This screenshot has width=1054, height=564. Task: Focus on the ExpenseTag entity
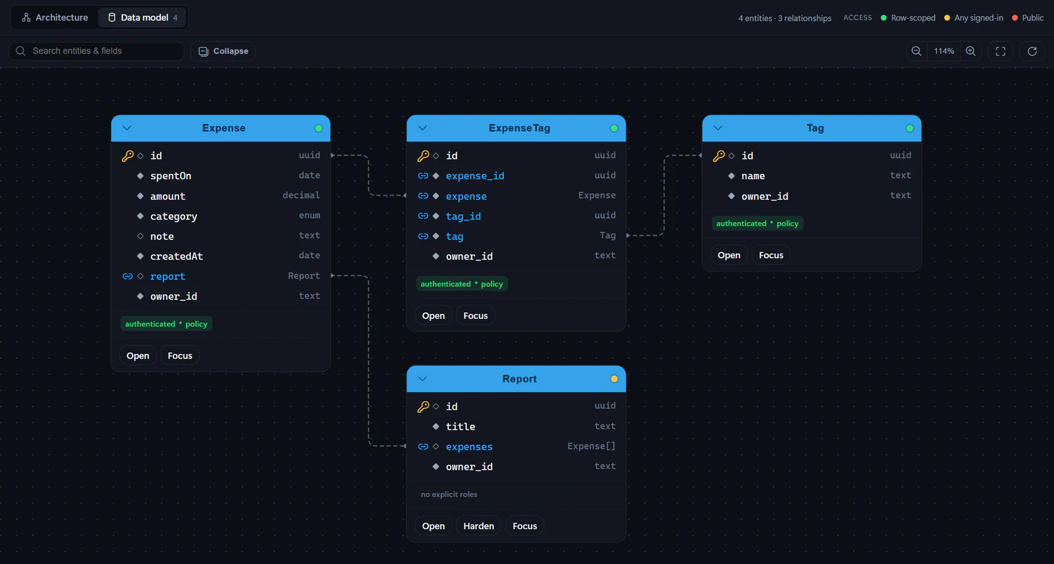(476, 316)
